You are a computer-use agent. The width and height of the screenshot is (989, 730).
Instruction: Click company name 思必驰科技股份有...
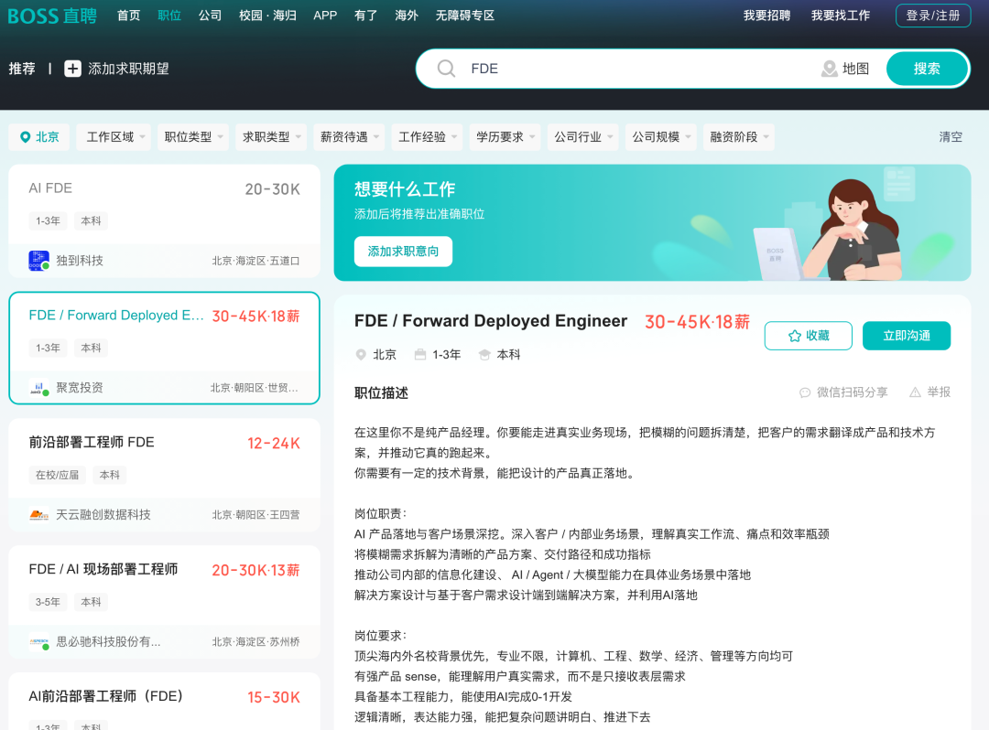point(108,642)
